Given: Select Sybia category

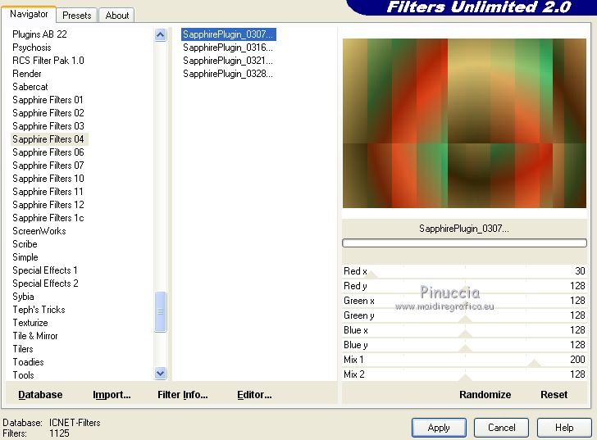Looking at the screenshot, I should (23, 297).
